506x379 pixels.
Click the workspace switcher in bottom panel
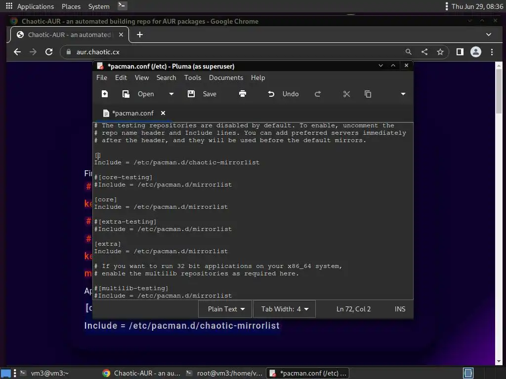coord(468,373)
